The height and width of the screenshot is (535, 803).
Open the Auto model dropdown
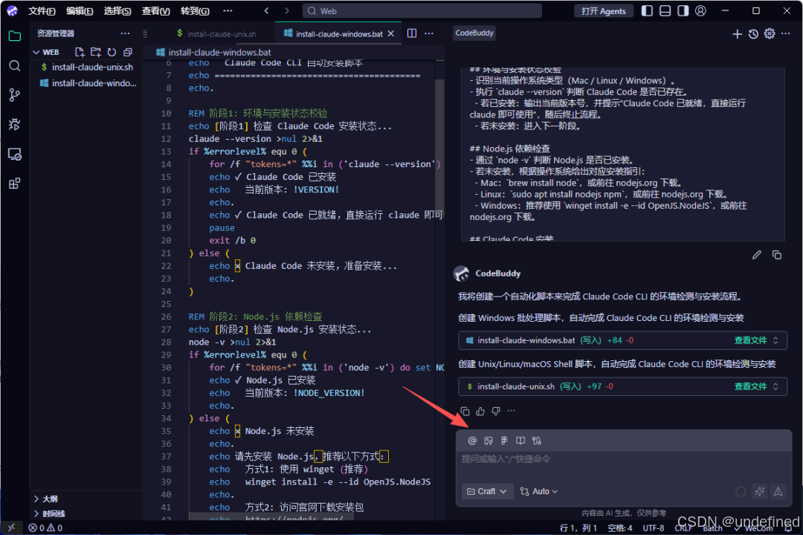pos(539,491)
